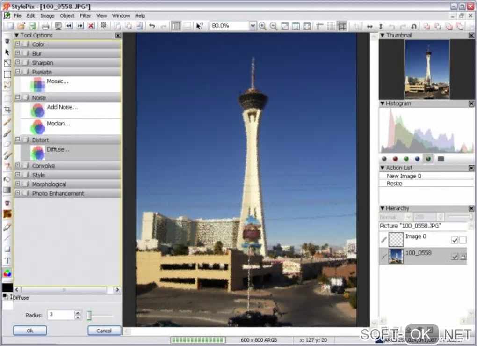Viewport: 477px width, 346px height.
Task: Click the Ok button for Diffuse
Action: point(30,331)
